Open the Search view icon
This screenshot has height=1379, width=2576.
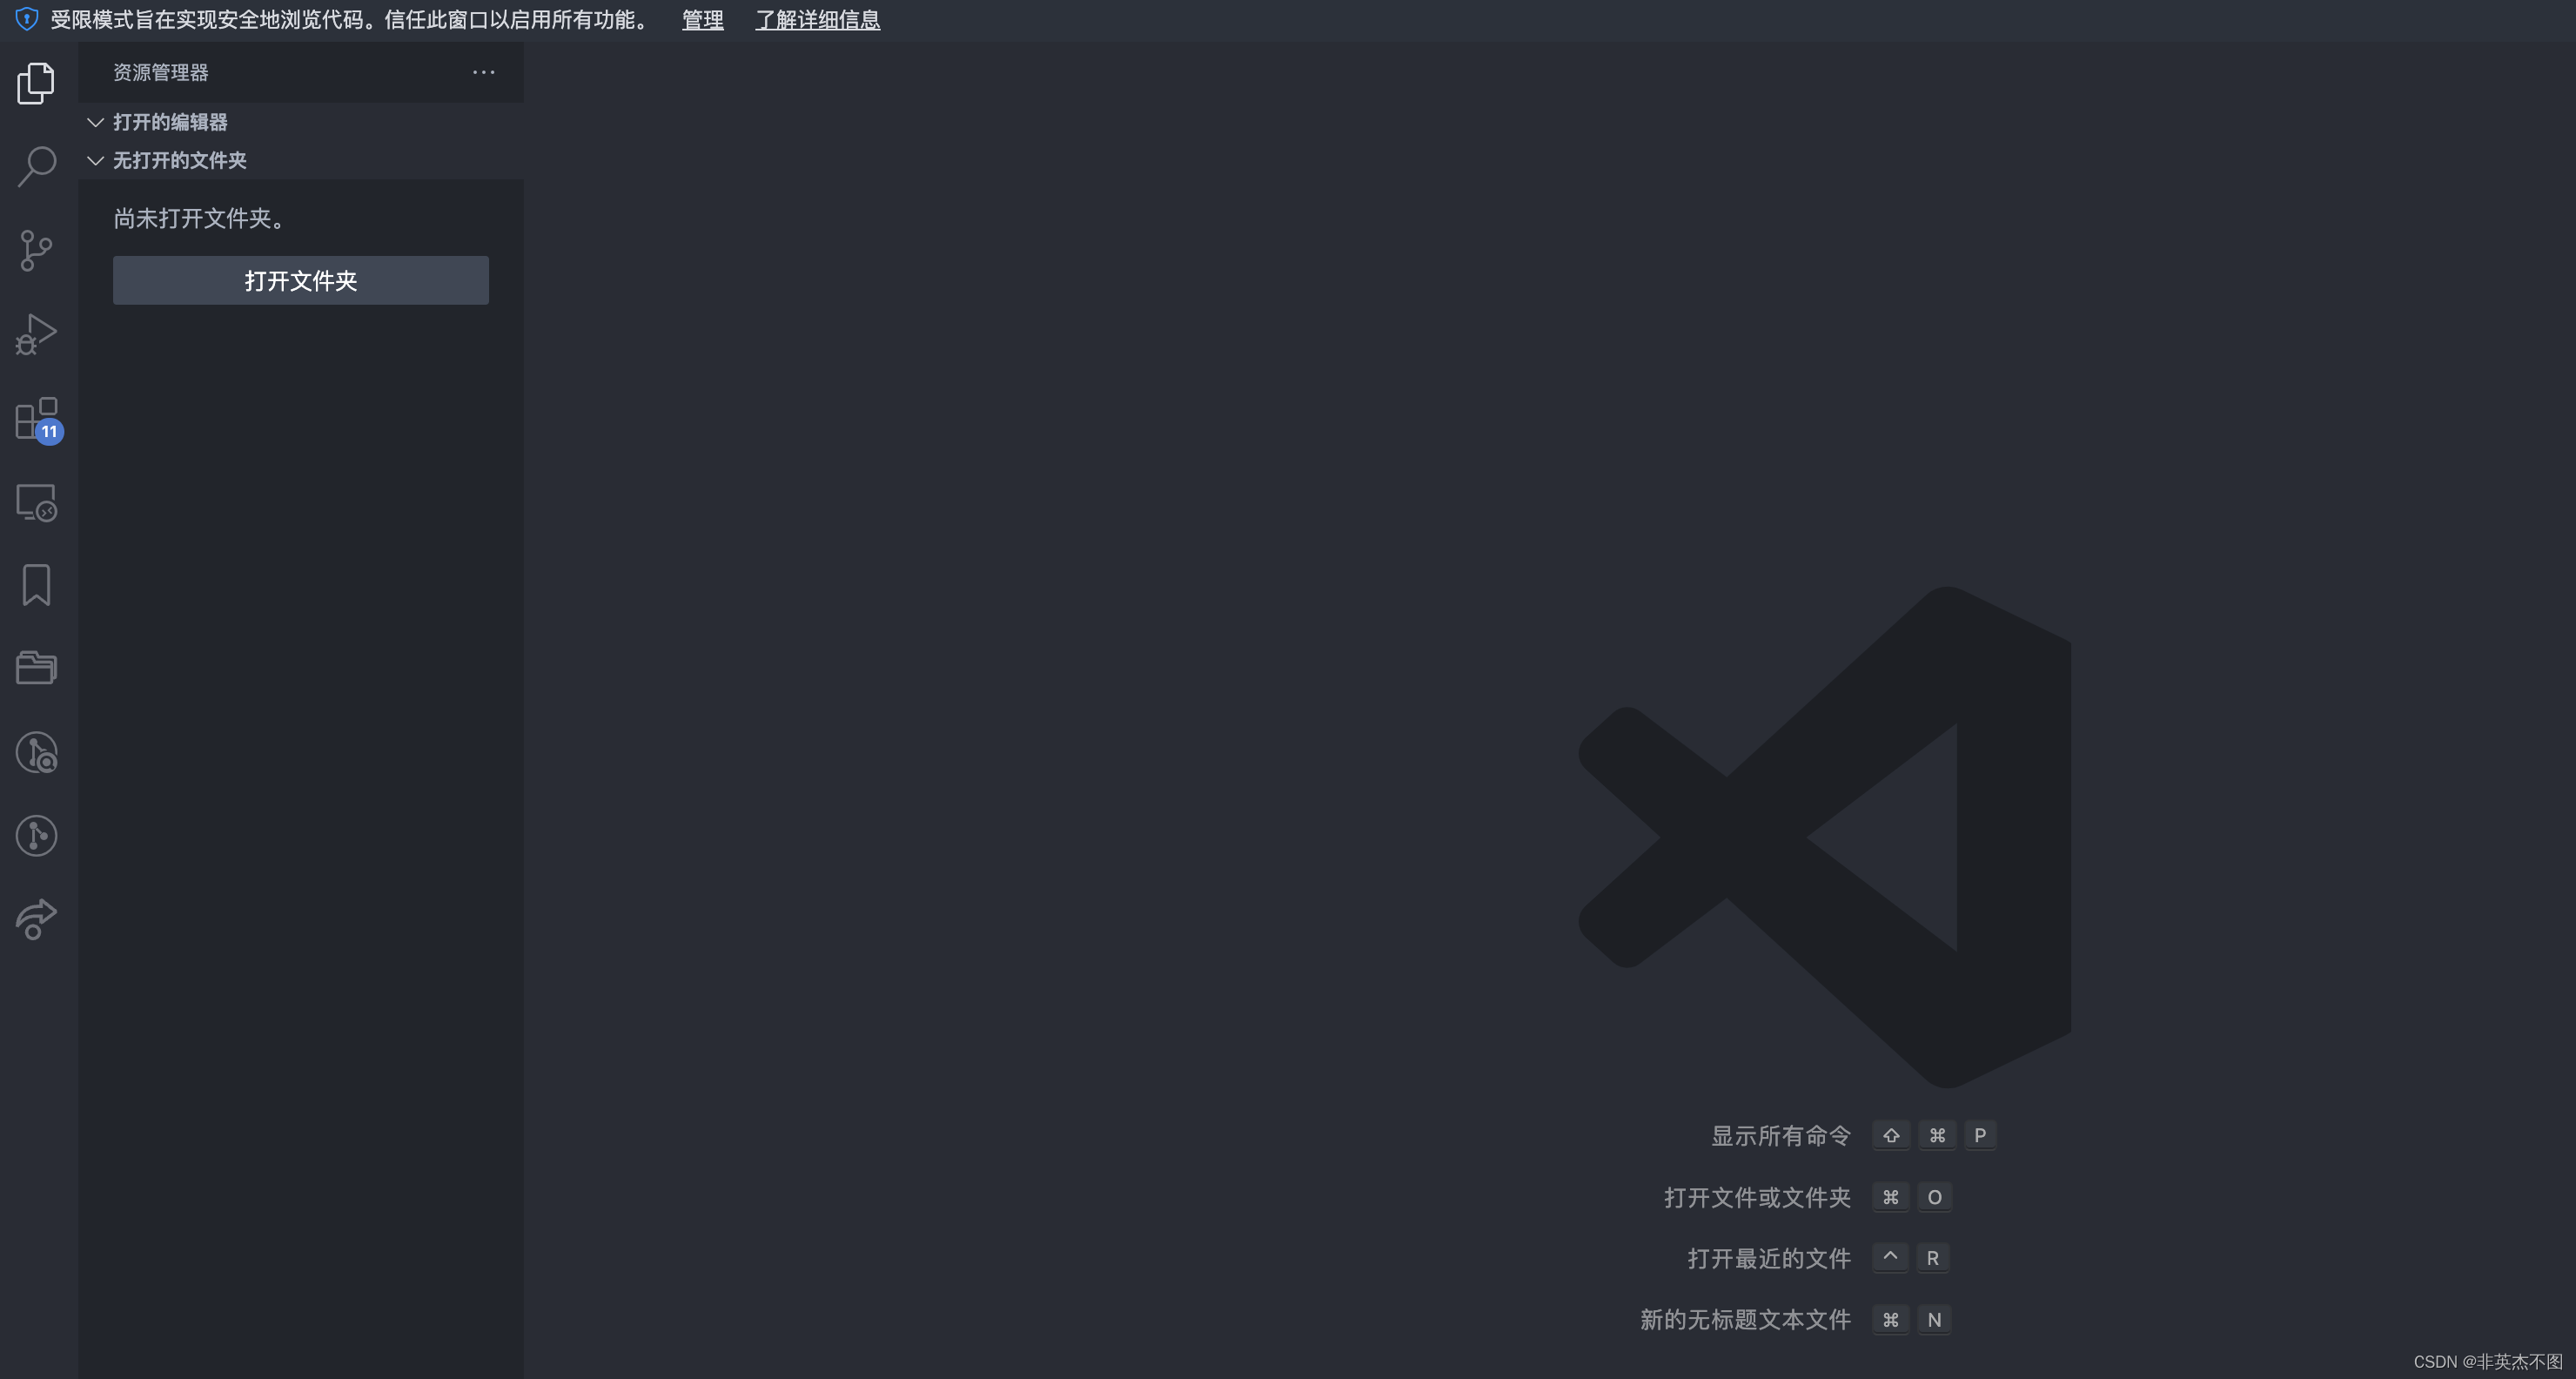36,166
